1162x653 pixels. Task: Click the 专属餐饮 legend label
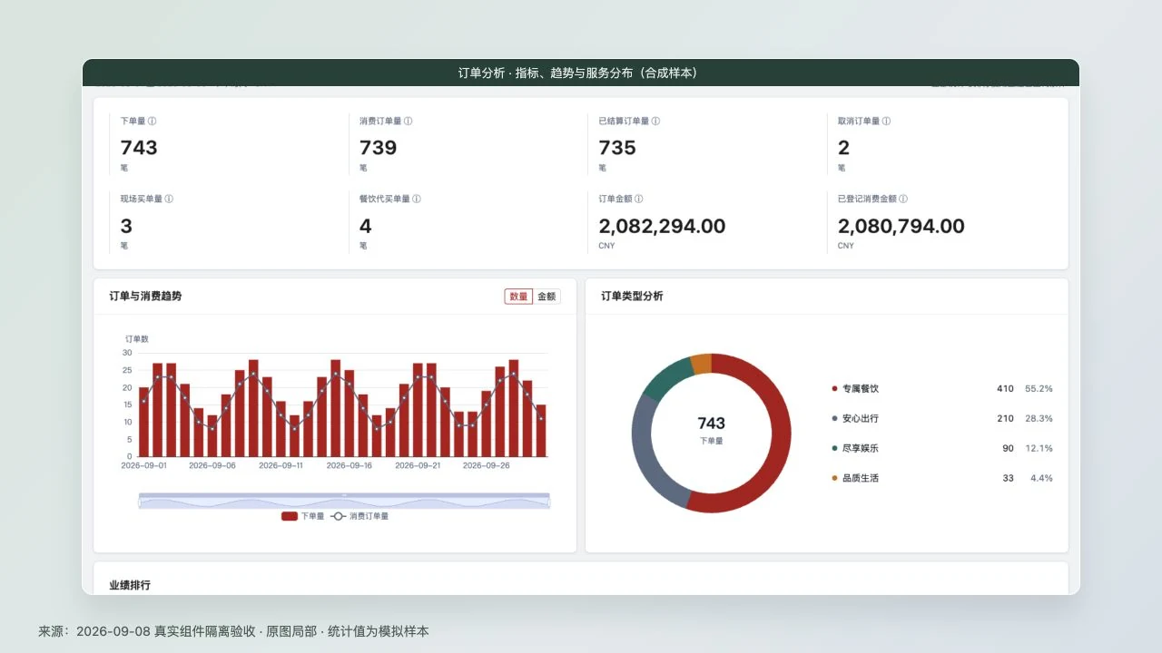click(x=861, y=388)
